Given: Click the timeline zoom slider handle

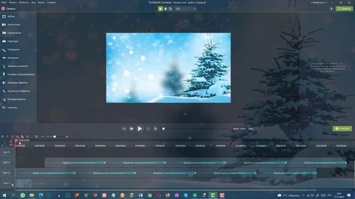Looking at the screenshot, I should click(x=54, y=137).
